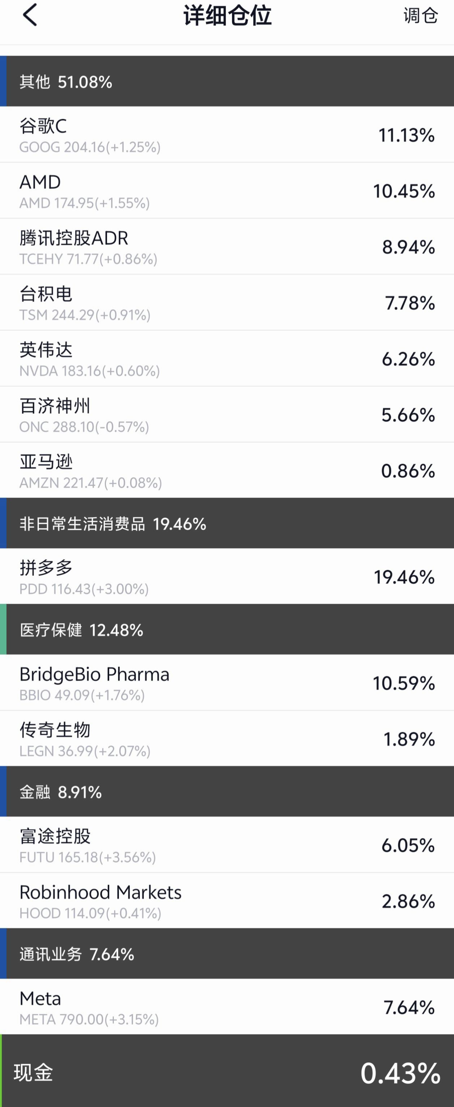Tap the back arrow icon

pyautogui.click(x=30, y=15)
